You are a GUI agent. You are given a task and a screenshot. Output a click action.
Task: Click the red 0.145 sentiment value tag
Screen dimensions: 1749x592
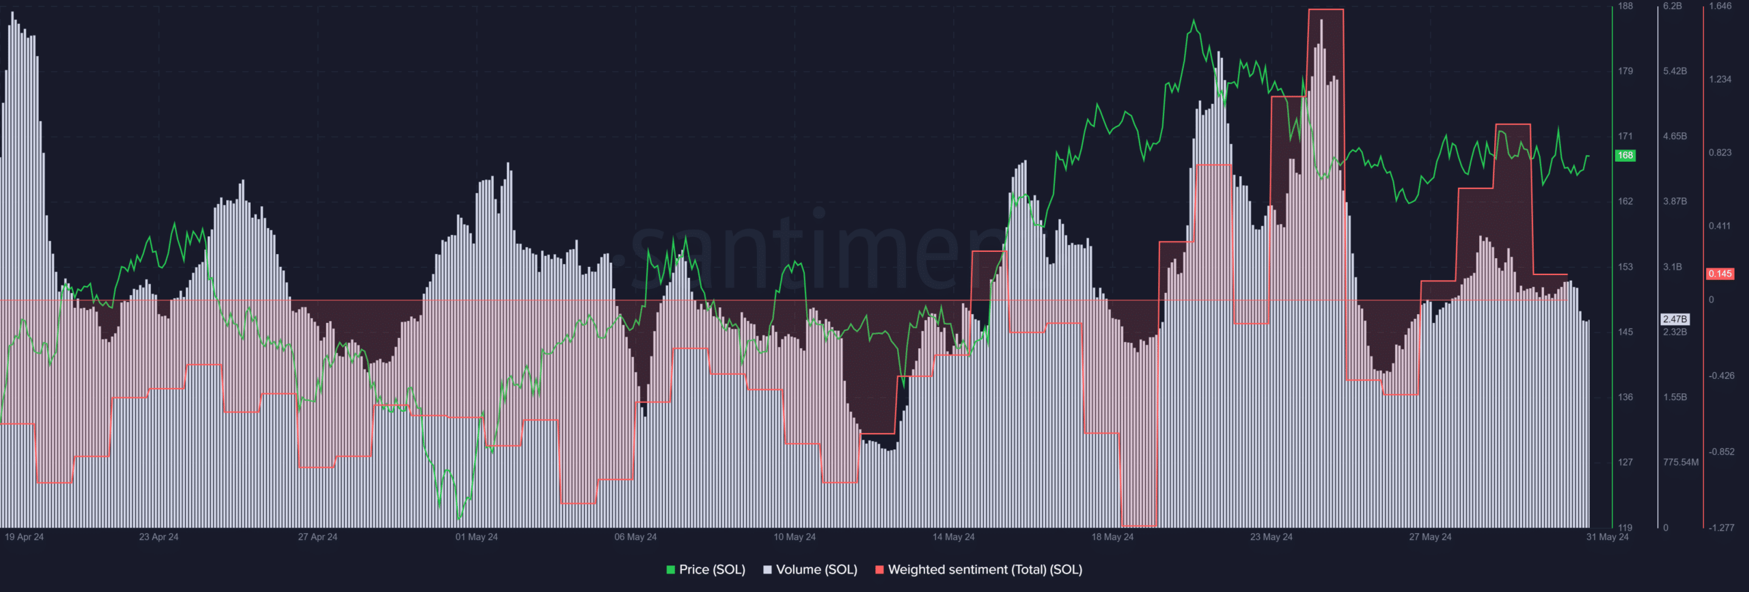1720,274
